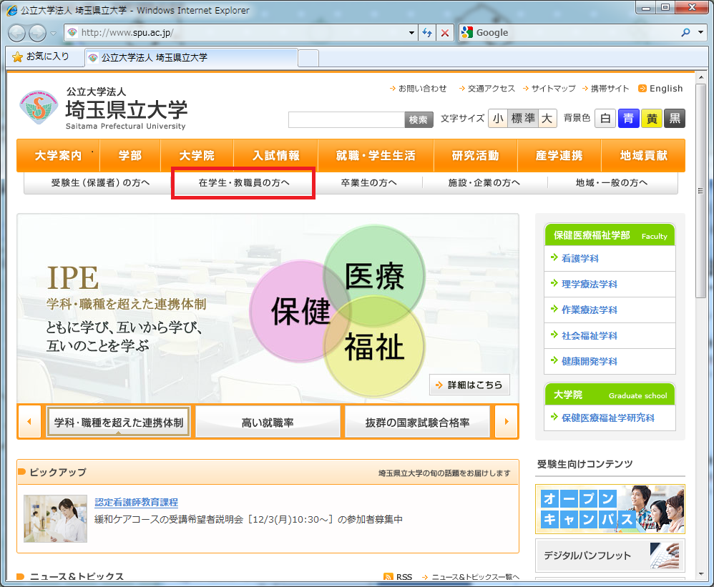The image size is (714, 587).
Task: Open the 産学連携 menu
Action: (559, 156)
